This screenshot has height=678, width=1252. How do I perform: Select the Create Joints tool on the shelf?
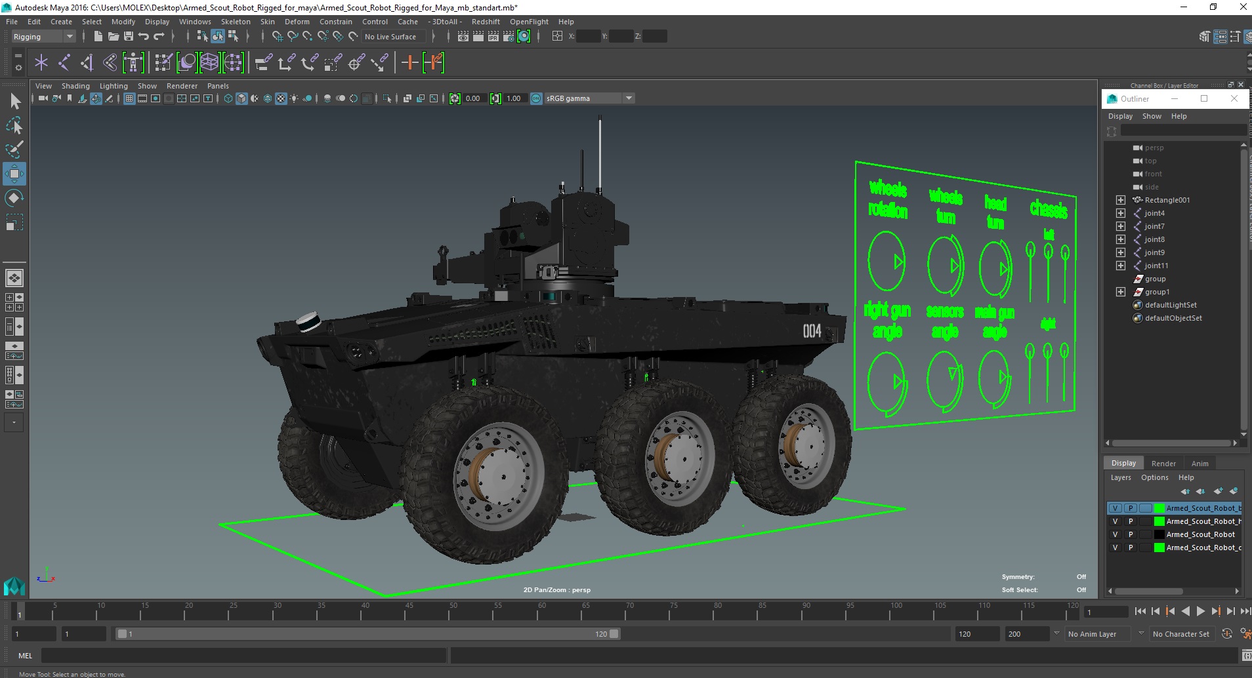64,63
